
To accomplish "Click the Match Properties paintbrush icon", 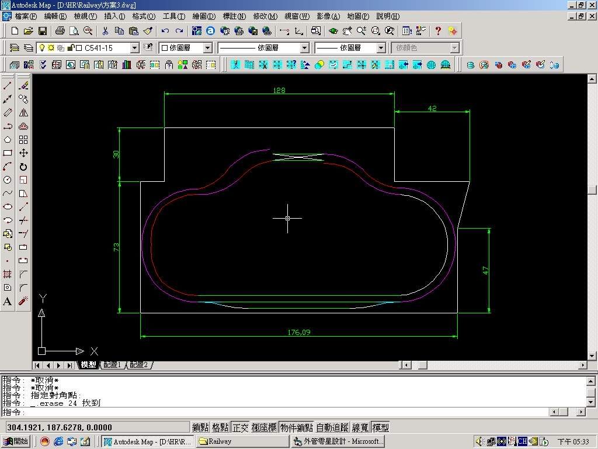I will [148, 31].
